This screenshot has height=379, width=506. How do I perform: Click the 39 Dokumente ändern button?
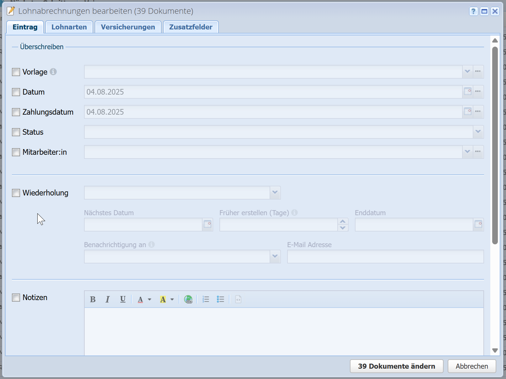(x=396, y=366)
